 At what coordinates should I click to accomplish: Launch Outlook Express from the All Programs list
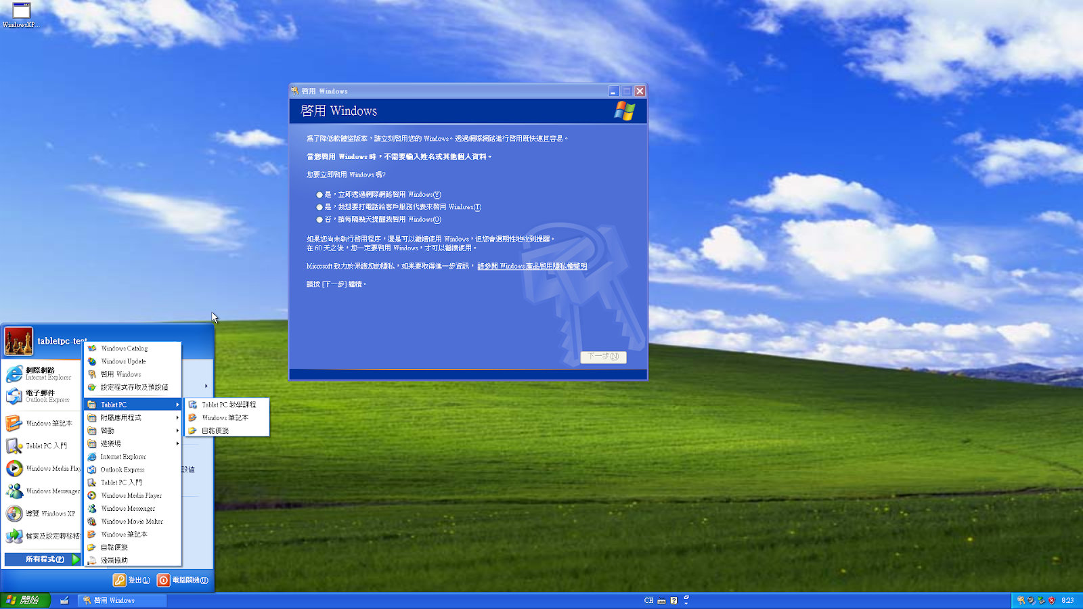(x=133, y=470)
